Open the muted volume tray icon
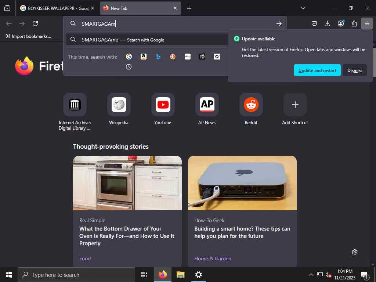The image size is (376, 282). point(329,275)
